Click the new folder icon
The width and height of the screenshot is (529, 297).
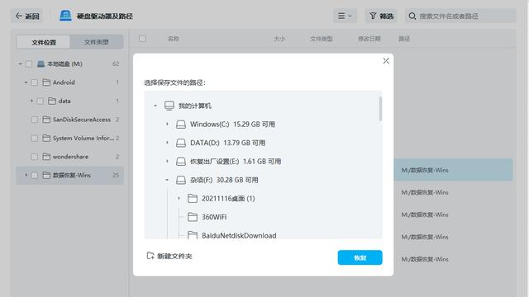coord(150,256)
